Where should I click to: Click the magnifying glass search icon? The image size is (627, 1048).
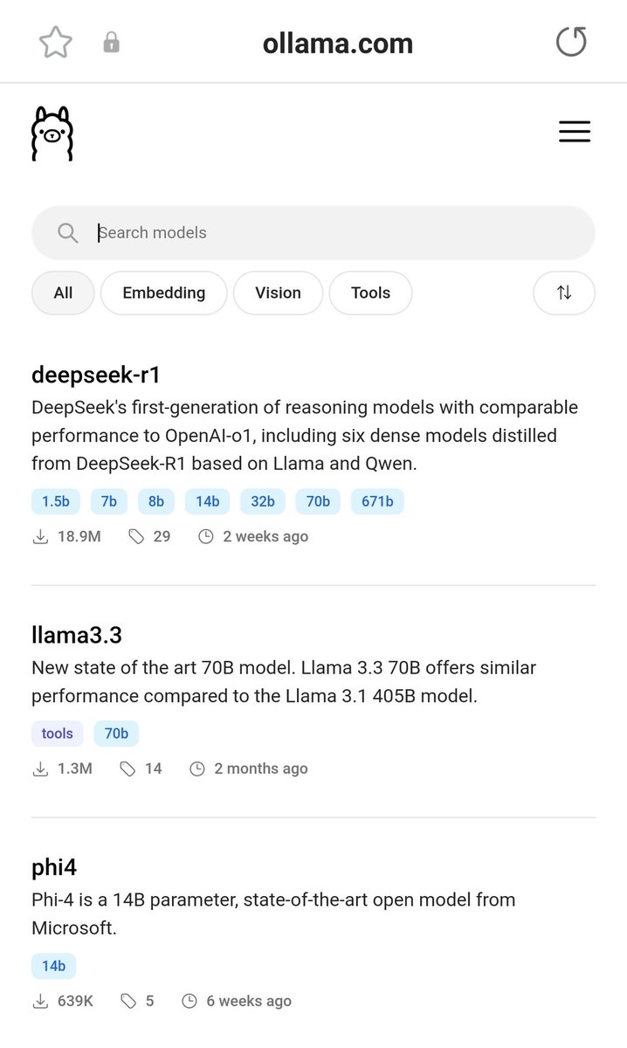coord(67,232)
